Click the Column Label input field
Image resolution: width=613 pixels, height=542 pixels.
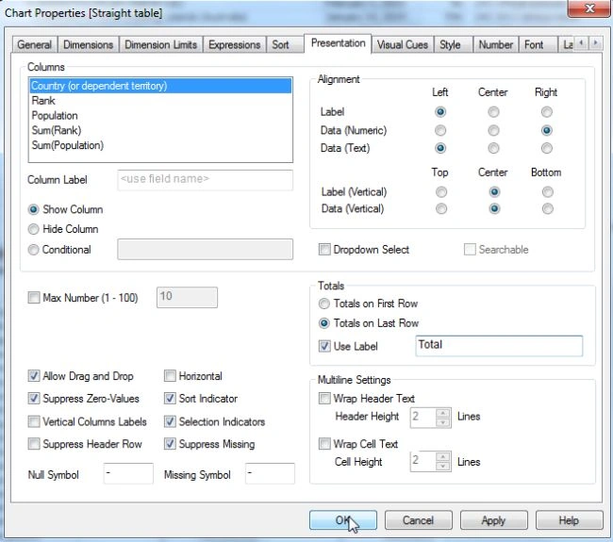pyautogui.click(x=205, y=180)
